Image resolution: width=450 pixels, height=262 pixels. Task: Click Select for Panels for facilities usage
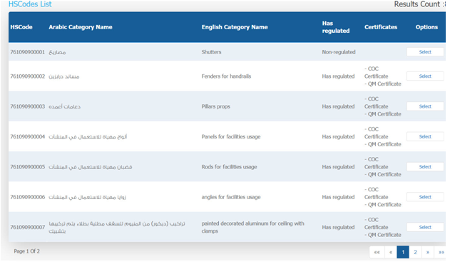coord(425,136)
